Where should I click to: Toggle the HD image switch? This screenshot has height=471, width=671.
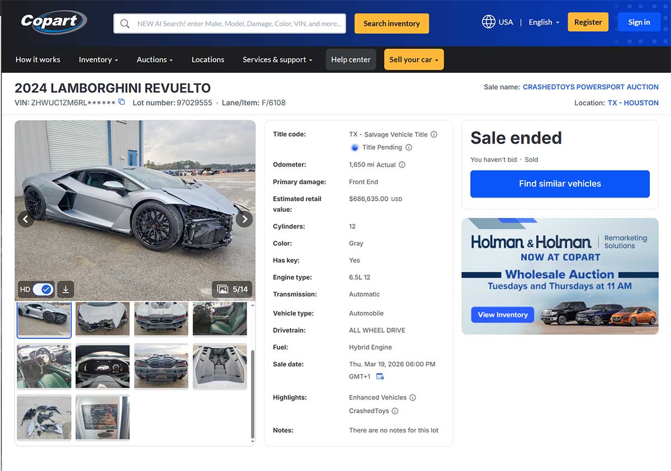pyautogui.click(x=42, y=289)
